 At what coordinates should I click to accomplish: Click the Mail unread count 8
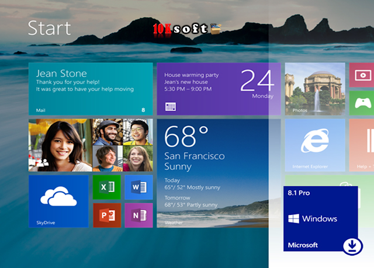pyautogui.click(x=143, y=110)
